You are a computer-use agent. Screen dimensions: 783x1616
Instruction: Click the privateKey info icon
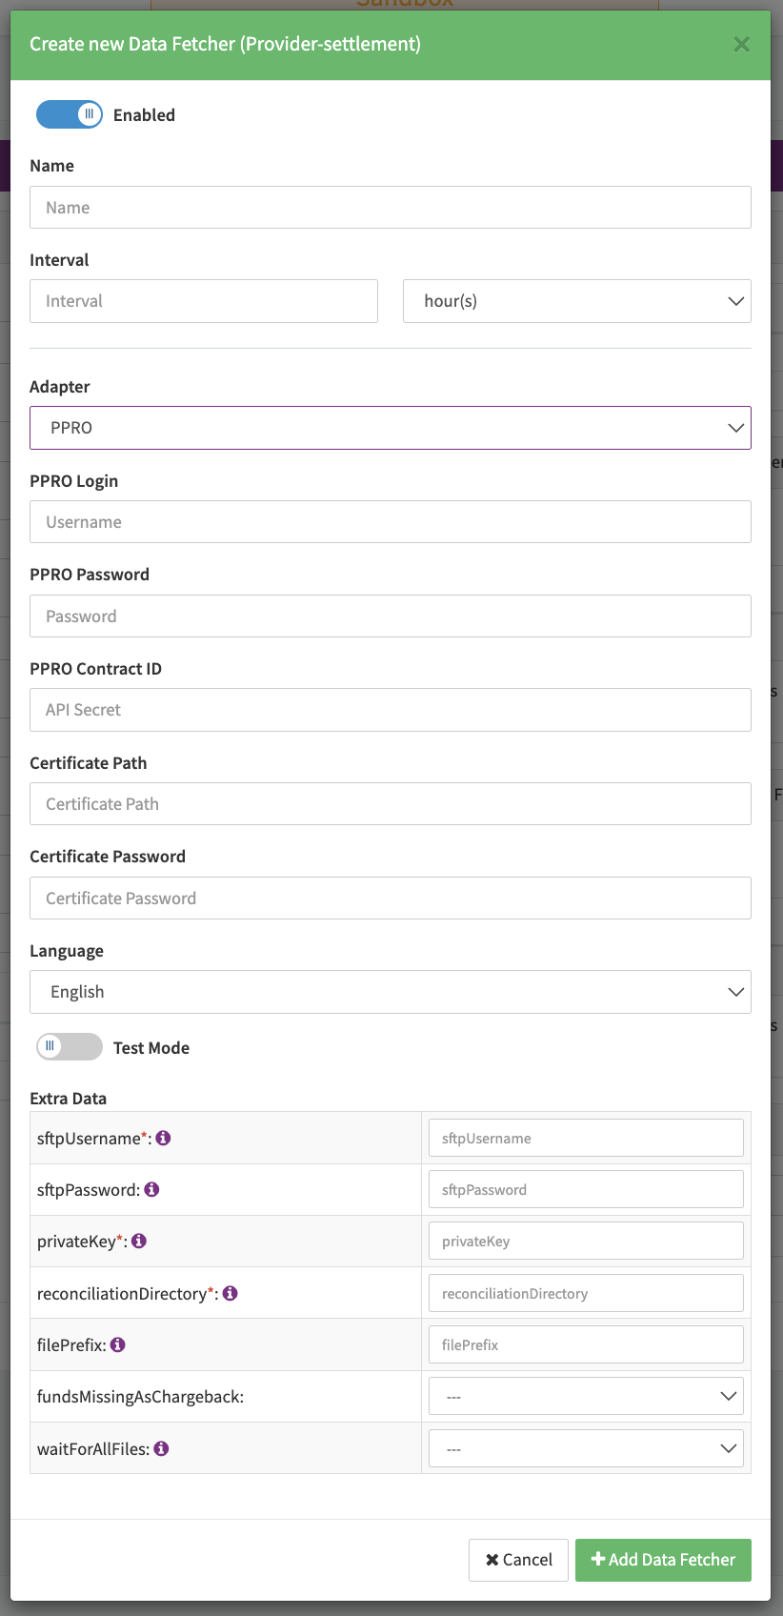point(139,1241)
